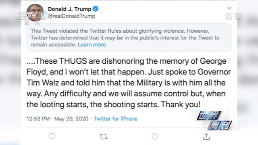Open the profile avatar photo
Screen dimensions: 258x145
point(35,12)
